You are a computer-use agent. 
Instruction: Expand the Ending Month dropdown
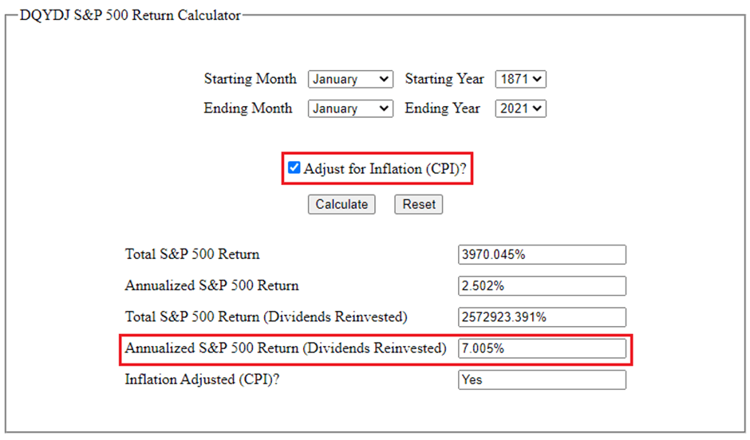[350, 108]
